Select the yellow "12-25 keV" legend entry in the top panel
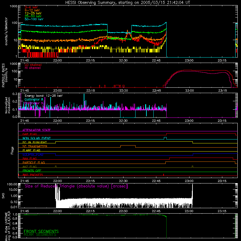The image size is (241, 241). pos(33,13)
